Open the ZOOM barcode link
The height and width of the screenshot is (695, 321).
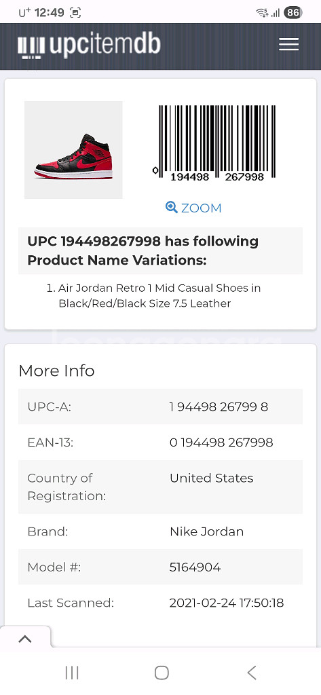[193, 208]
